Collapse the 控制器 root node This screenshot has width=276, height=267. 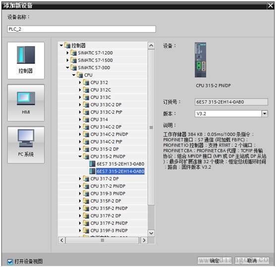[61, 46]
